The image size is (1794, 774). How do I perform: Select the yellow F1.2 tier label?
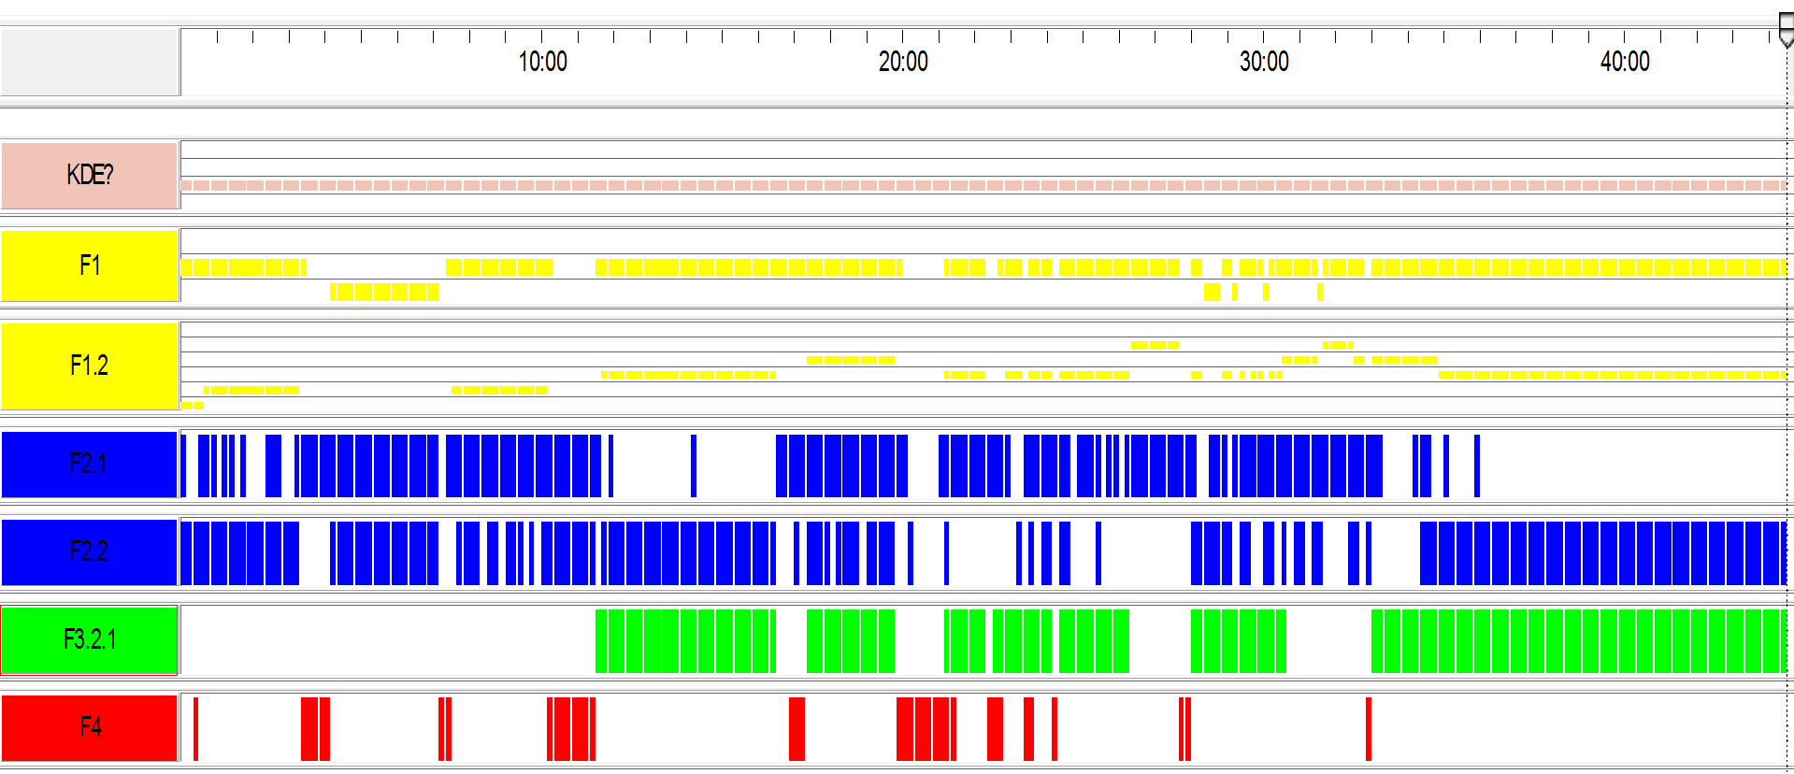coord(90,365)
